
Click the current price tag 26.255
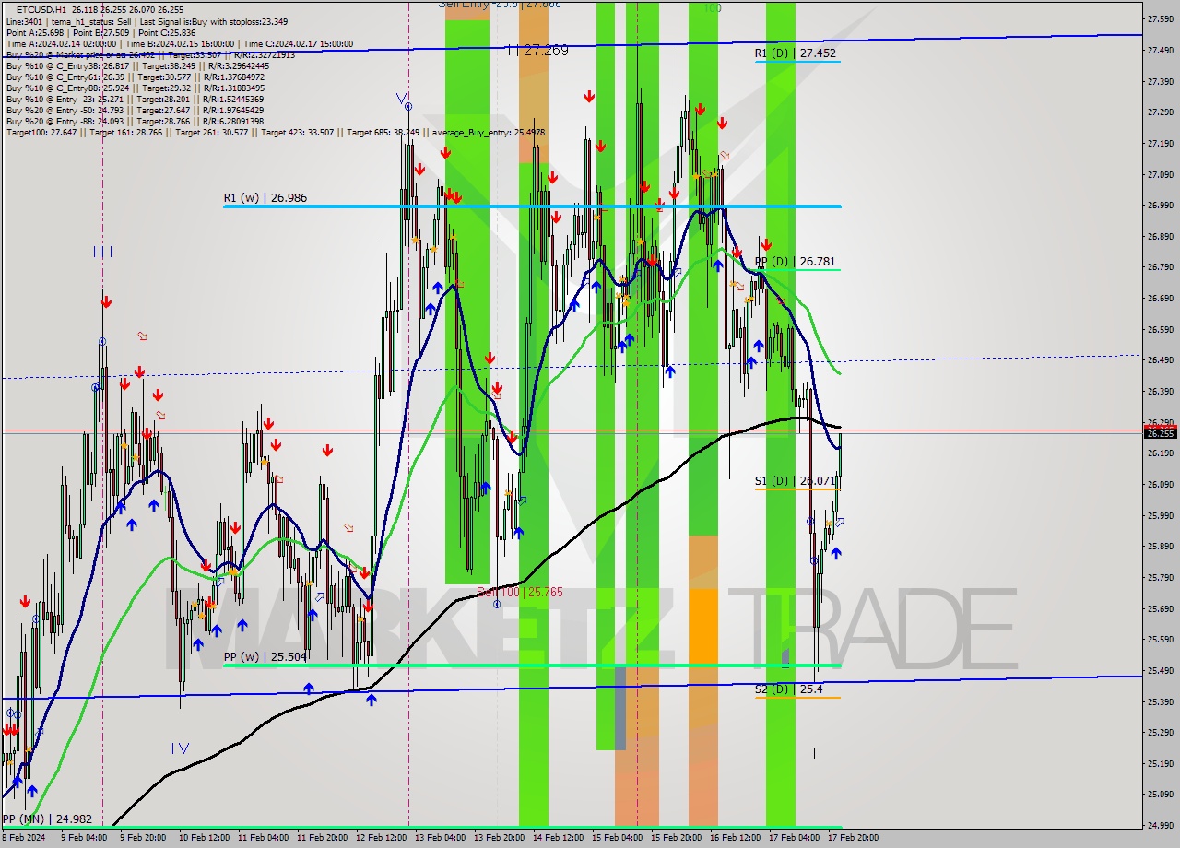coord(1161,433)
